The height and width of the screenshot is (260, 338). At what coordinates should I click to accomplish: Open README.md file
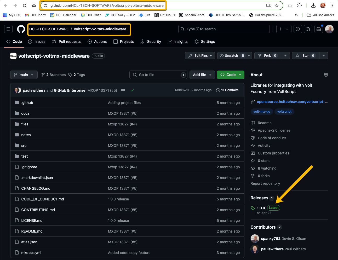tap(32, 231)
